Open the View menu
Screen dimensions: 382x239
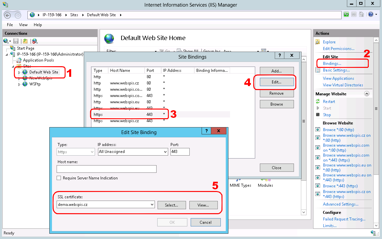click(x=23, y=25)
